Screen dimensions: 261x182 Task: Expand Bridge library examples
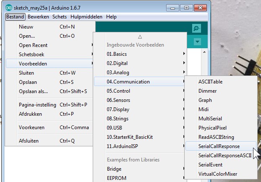[x=140, y=169]
